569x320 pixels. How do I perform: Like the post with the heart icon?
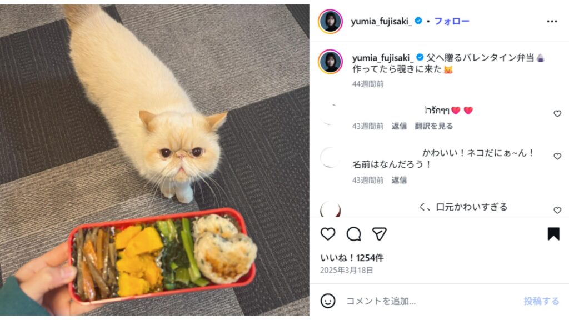pyautogui.click(x=328, y=234)
